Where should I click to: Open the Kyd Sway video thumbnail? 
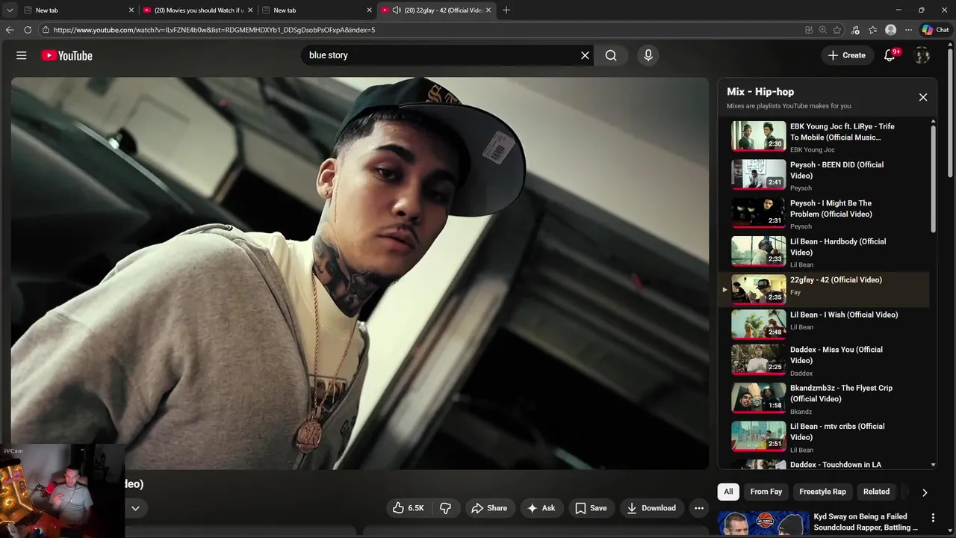[x=763, y=523]
